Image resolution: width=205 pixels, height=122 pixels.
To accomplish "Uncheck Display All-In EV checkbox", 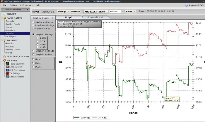I will pyautogui.click(x=33, y=29).
